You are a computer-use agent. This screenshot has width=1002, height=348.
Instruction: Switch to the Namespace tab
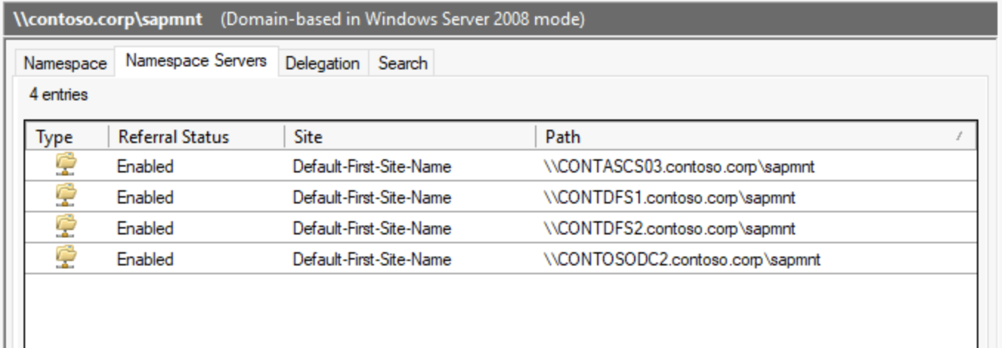[65, 63]
